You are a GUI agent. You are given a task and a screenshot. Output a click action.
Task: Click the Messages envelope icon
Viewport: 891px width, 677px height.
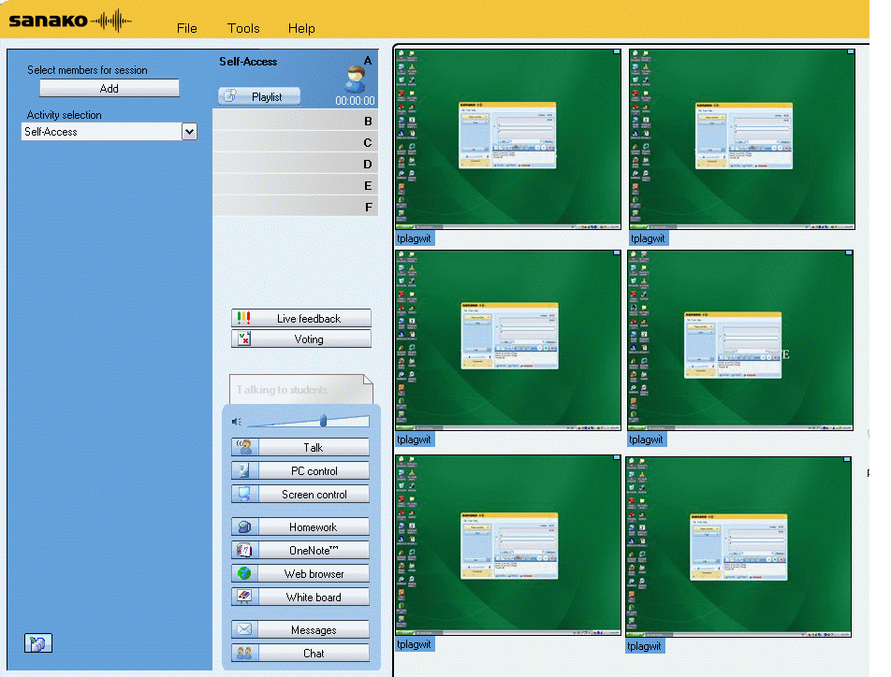point(244,630)
